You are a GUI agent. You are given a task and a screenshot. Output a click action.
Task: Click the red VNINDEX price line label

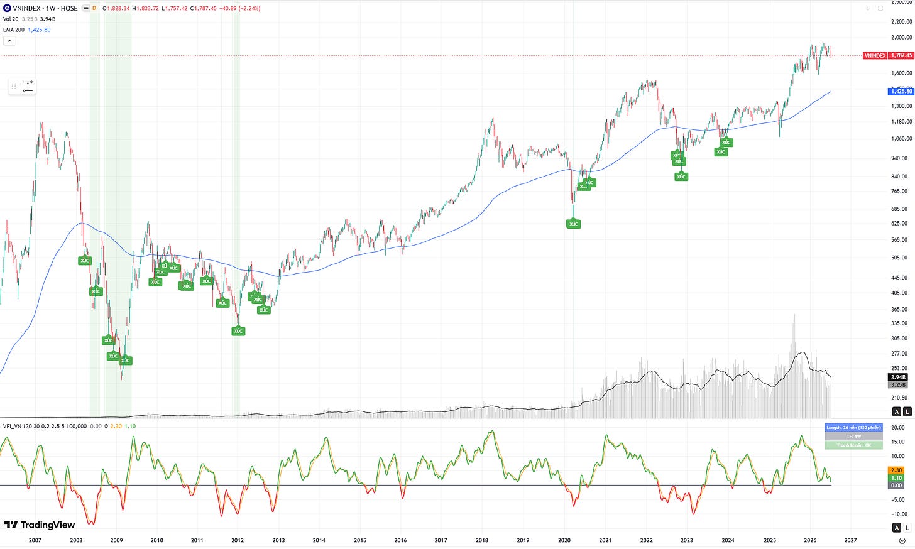(875, 55)
